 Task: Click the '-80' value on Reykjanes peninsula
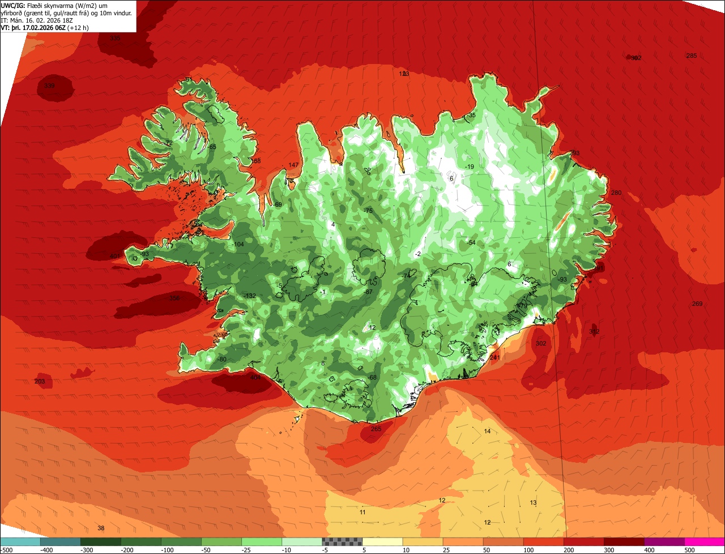click(x=221, y=360)
